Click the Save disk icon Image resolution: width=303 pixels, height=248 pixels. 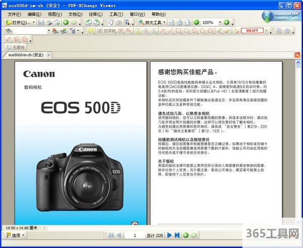pyautogui.click(x=41, y=22)
